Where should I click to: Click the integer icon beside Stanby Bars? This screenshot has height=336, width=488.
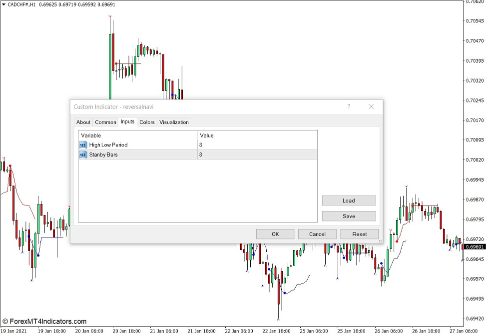pyautogui.click(x=83, y=154)
